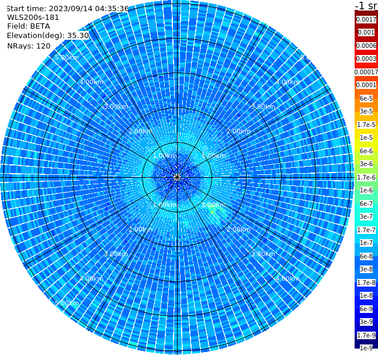The height and width of the screenshot is (355, 378).
Task: Click the 0.0017 colorbar tick label
Action: coord(366,19)
